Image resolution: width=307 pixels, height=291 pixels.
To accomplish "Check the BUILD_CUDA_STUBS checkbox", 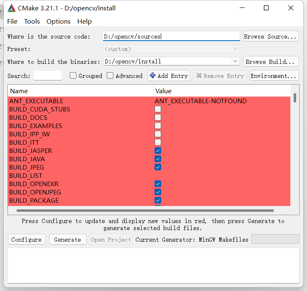I will (x=158, y=109).
